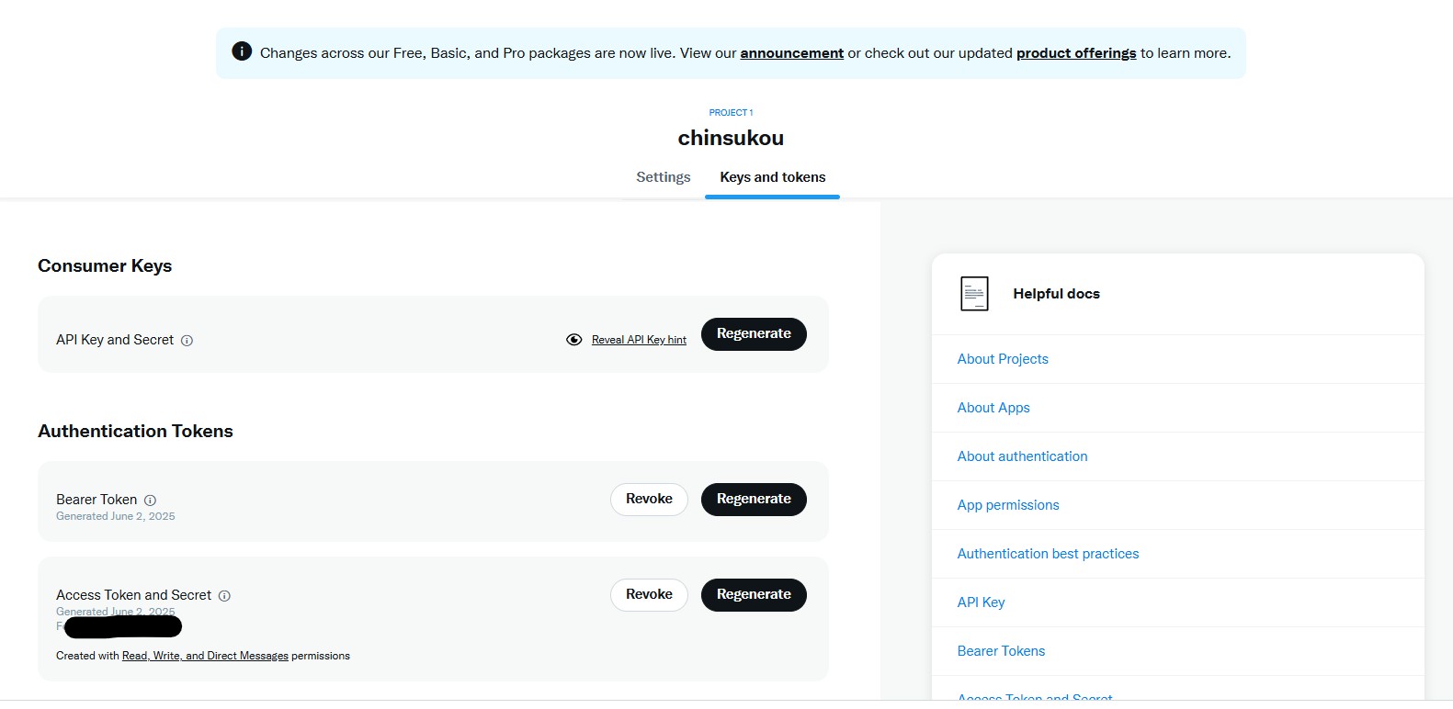Click the eye icon to reveal API key
This screenshot has height=709, width=1453.
pyautogui.click(x=574, y=340)
